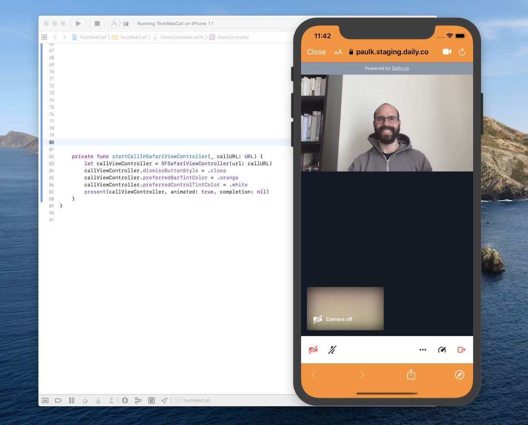Click 'preferredControlTintColor' property in code
This screenshot has height=425, width=528.
click(x=181, y=185)
